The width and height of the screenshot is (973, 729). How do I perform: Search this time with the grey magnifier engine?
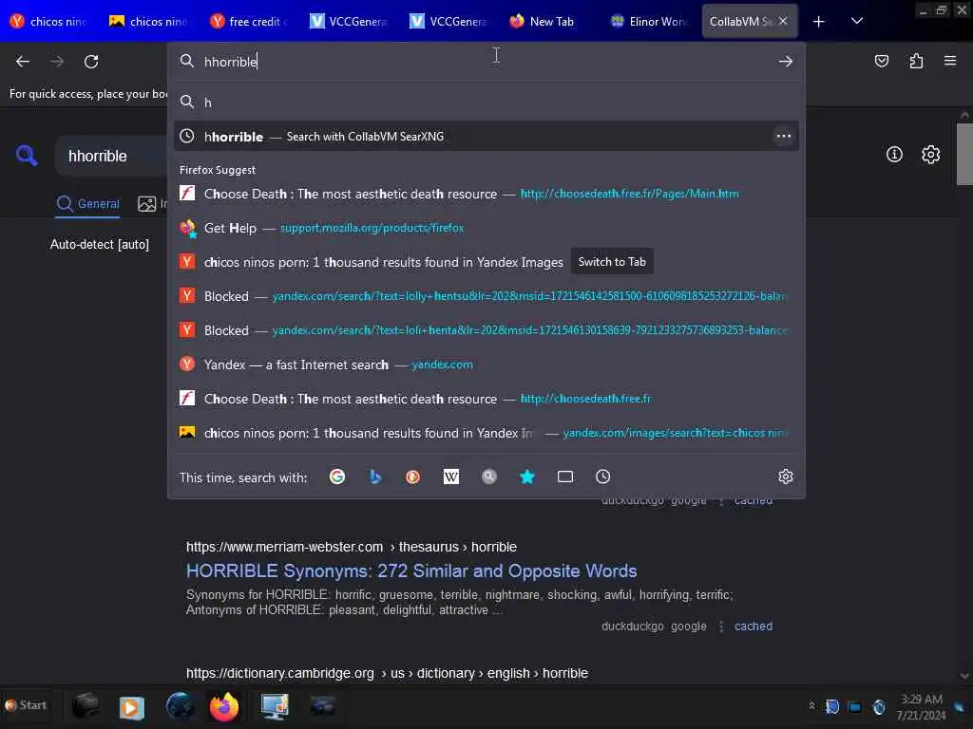489,477
